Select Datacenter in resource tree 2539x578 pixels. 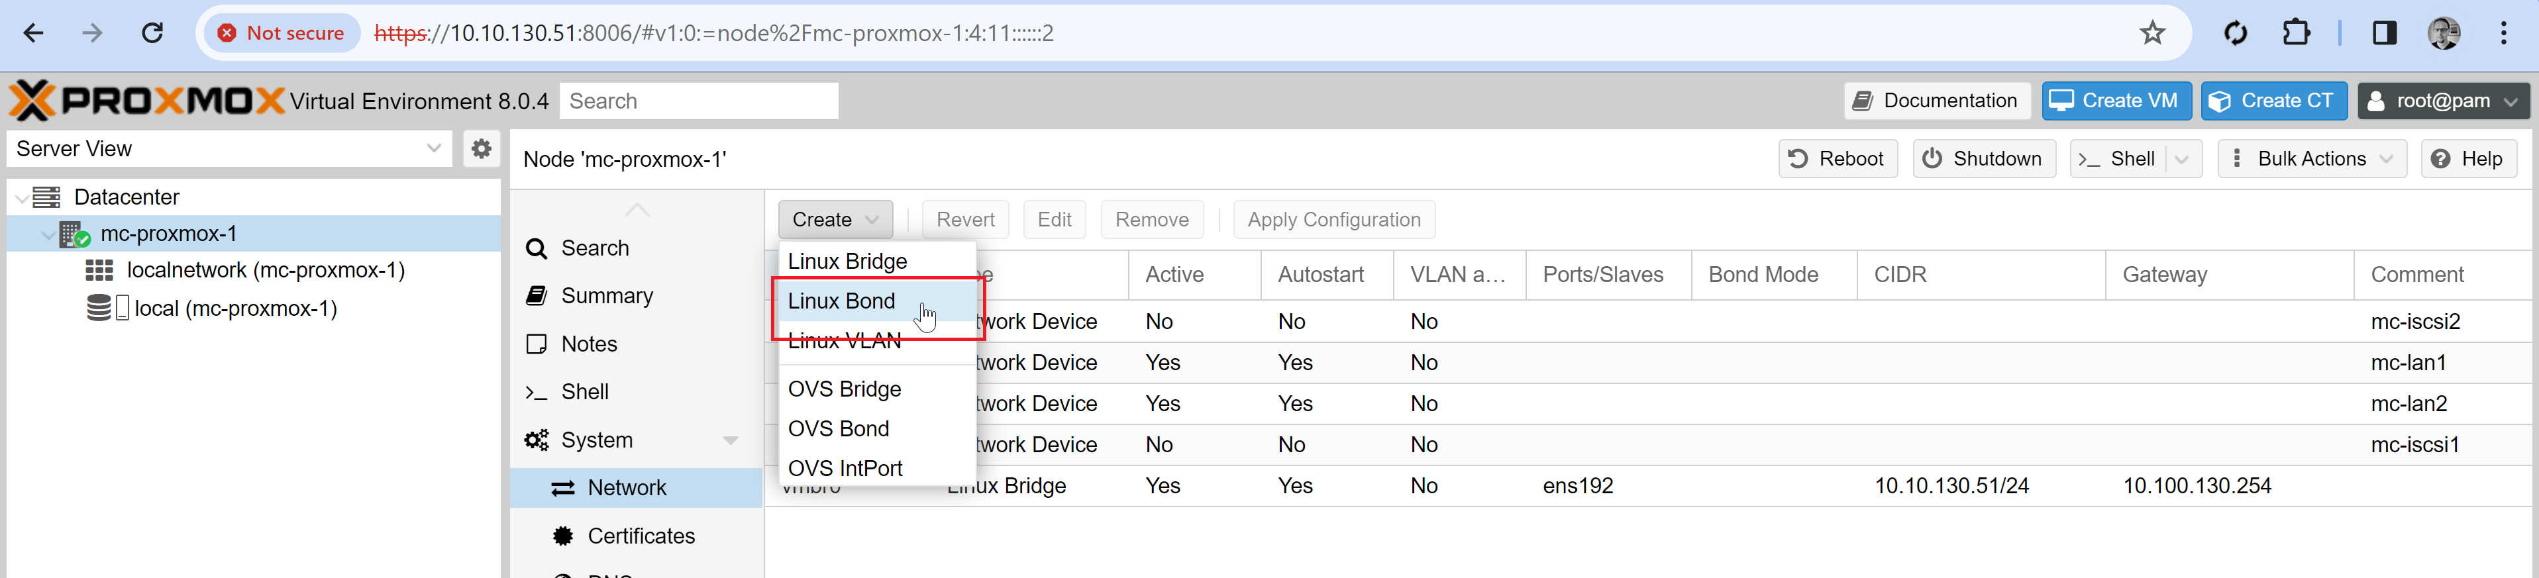pyautogui.click(x=126, y=197)
